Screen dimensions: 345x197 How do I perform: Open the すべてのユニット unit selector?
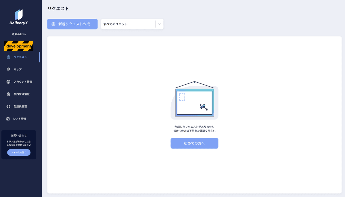point(128,24)
